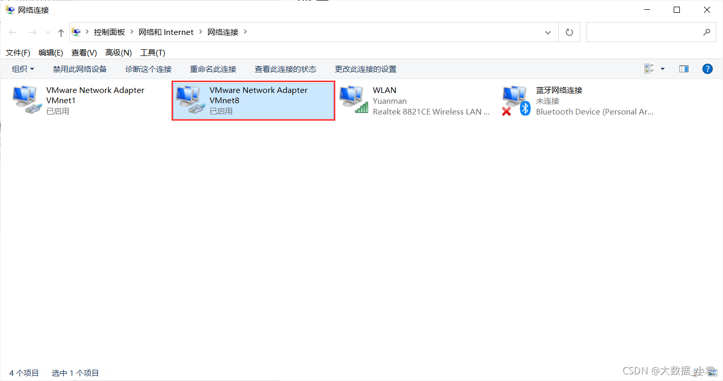
Task: Click the '选中 1 个项目' status bar text
Action: coord(75,373)
